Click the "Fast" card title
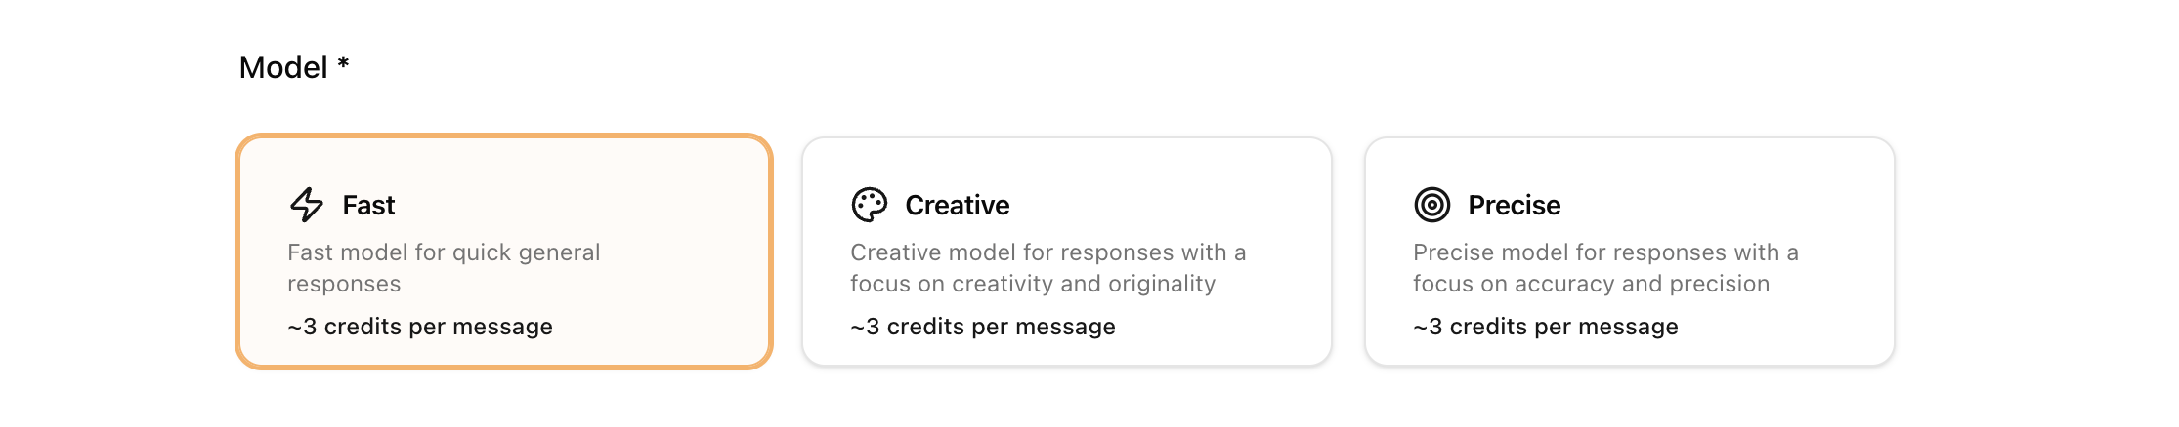 coord(368,206)
